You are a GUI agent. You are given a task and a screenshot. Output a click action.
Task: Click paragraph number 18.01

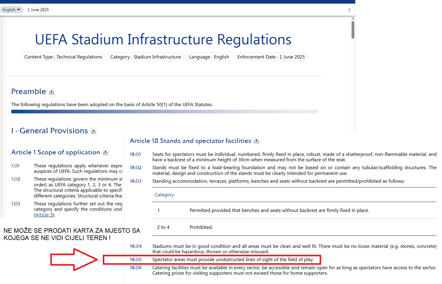tap(135, 154)
